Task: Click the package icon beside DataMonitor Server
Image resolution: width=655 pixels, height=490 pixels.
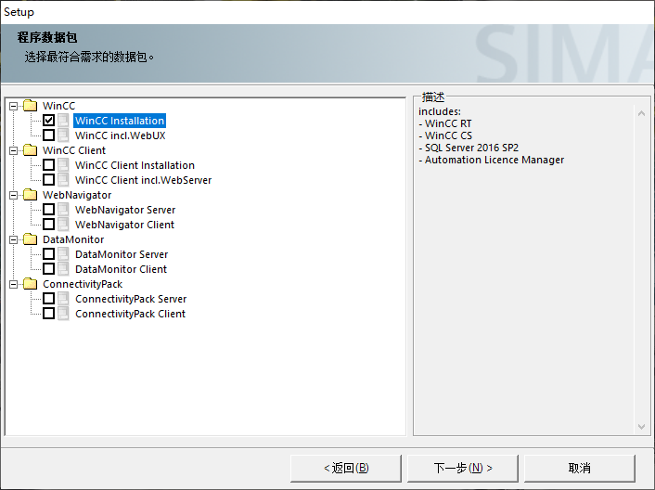Action: tap(63, 254)
